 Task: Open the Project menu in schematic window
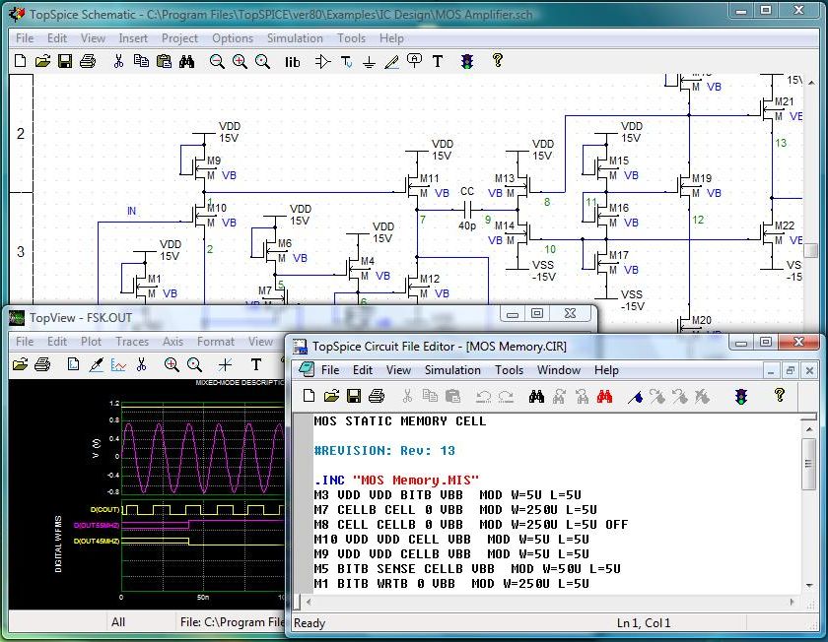click(x=180, y=38)
